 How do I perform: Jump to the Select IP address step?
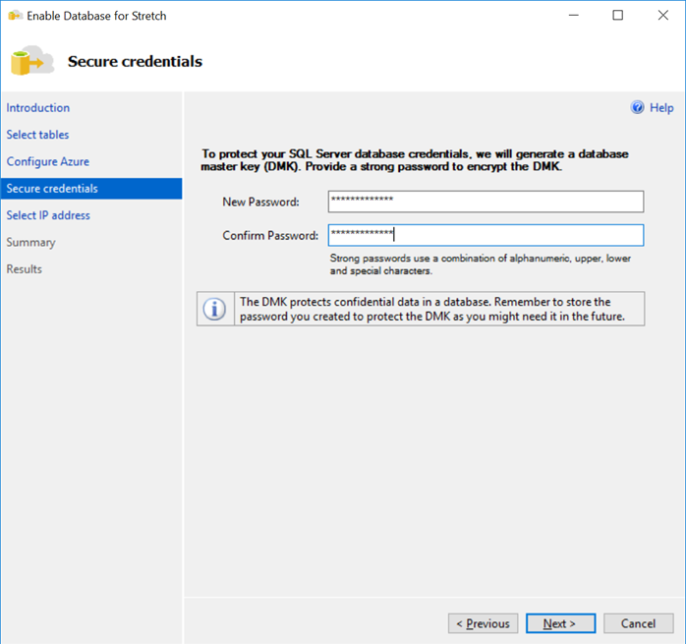(x=48, y=215)
